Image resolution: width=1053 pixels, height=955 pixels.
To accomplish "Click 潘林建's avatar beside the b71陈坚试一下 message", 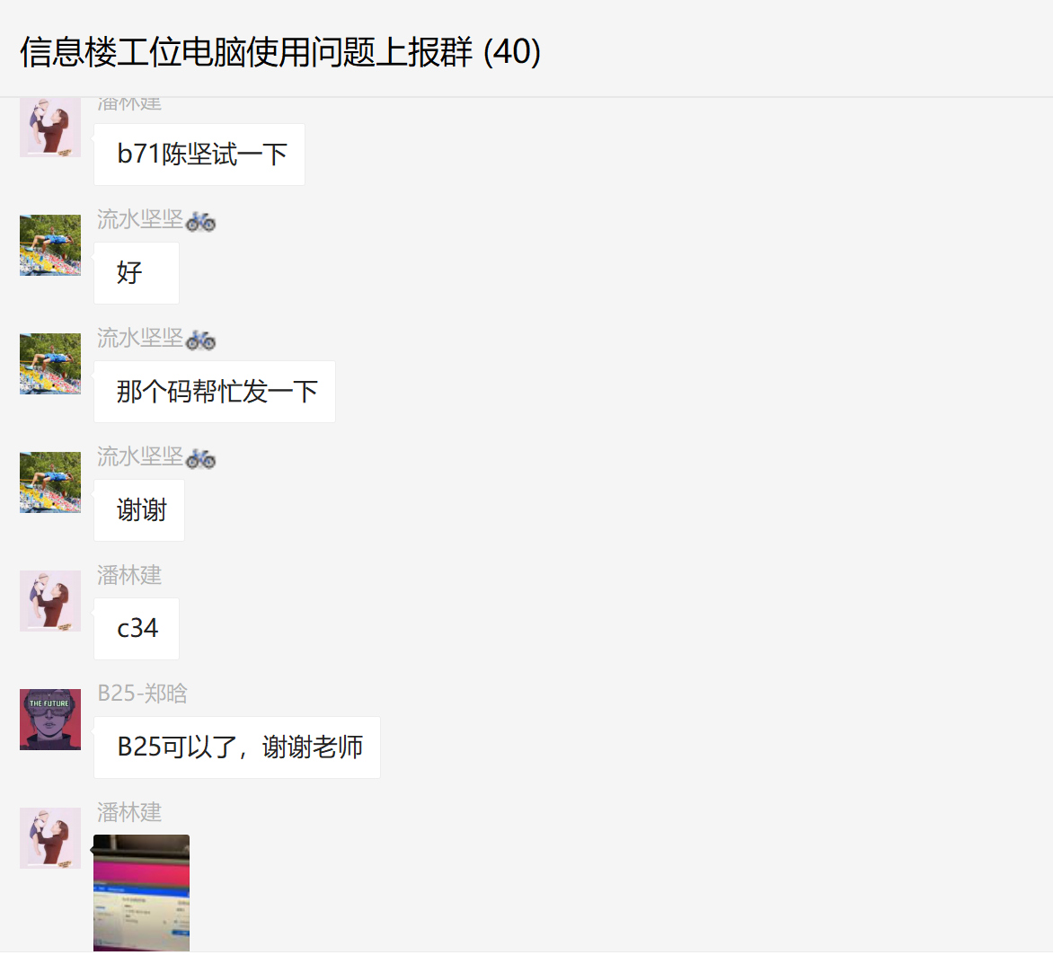I will pyautogui.click(x=50, y=127).
